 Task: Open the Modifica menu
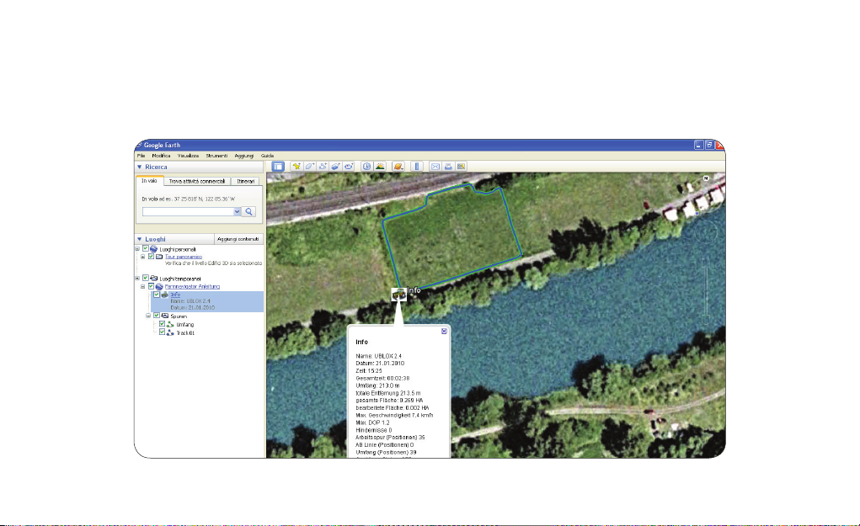[161, 156]
